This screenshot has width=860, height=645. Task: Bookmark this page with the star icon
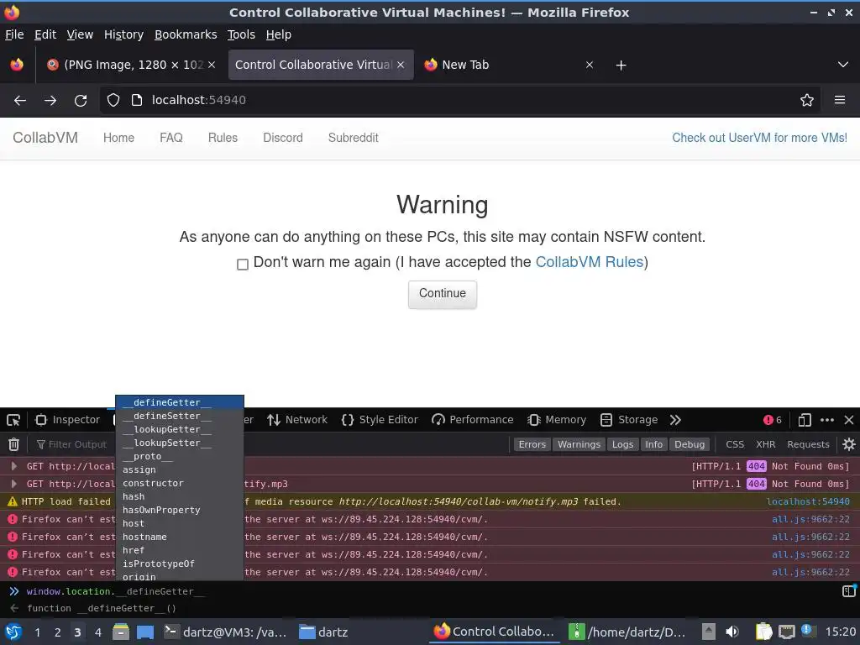tap(807, 101)
